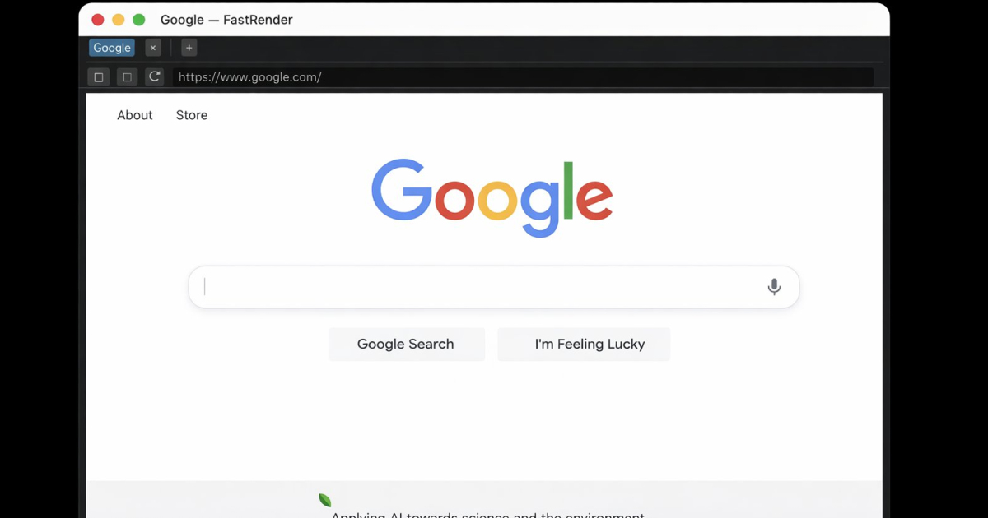Click the colorful Google logo

coord(492,198)
